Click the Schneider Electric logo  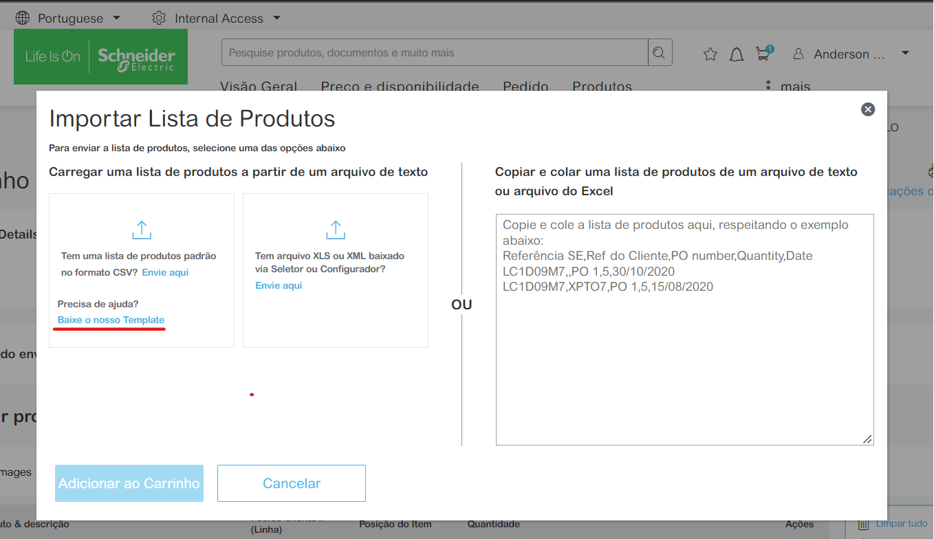point(100,56)
